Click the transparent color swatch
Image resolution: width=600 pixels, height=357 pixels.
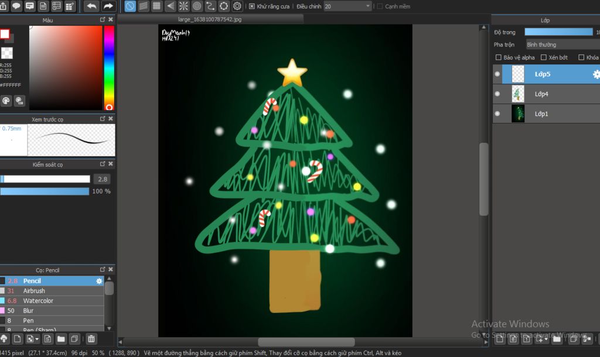point(6,53)
